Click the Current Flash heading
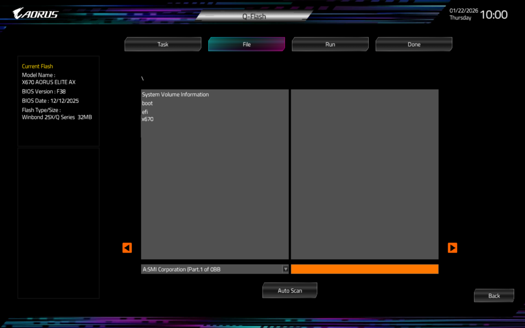 click(x=37, y=67)
